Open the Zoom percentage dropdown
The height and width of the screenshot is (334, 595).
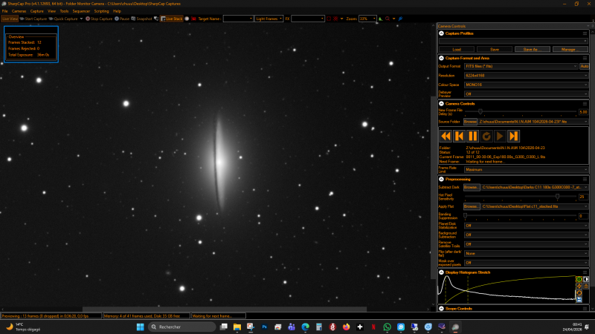[367, 19]
